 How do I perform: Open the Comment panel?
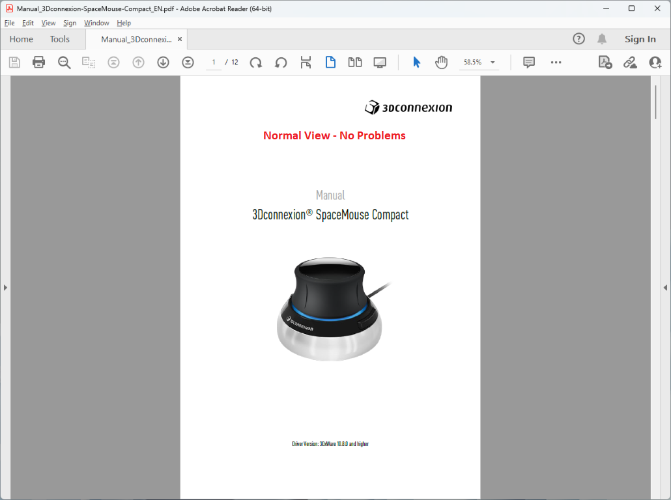tap(528, 62)
